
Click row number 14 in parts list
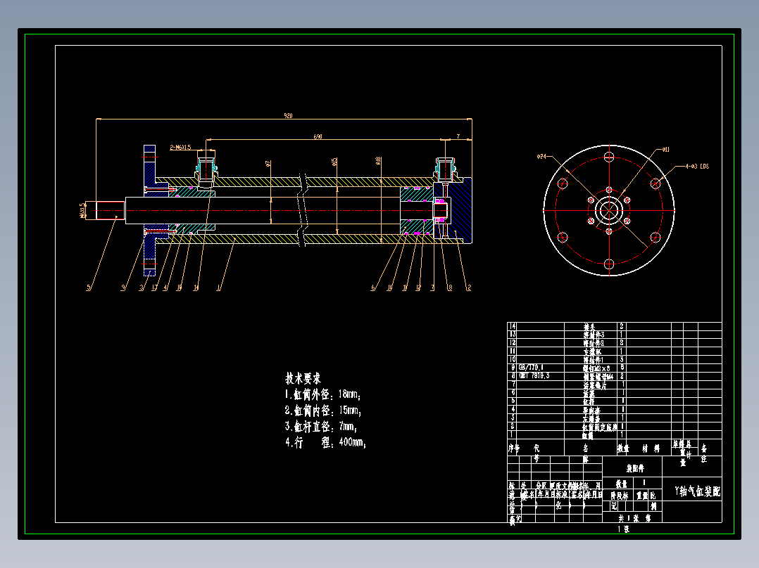tap(513, 326)
